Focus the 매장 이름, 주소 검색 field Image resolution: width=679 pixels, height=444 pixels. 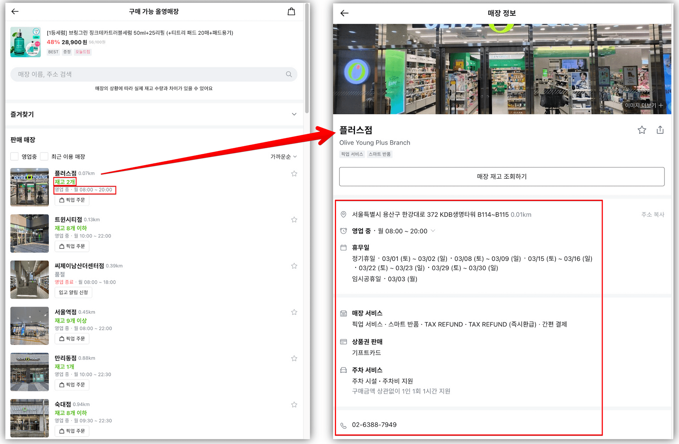pos(153,74)
